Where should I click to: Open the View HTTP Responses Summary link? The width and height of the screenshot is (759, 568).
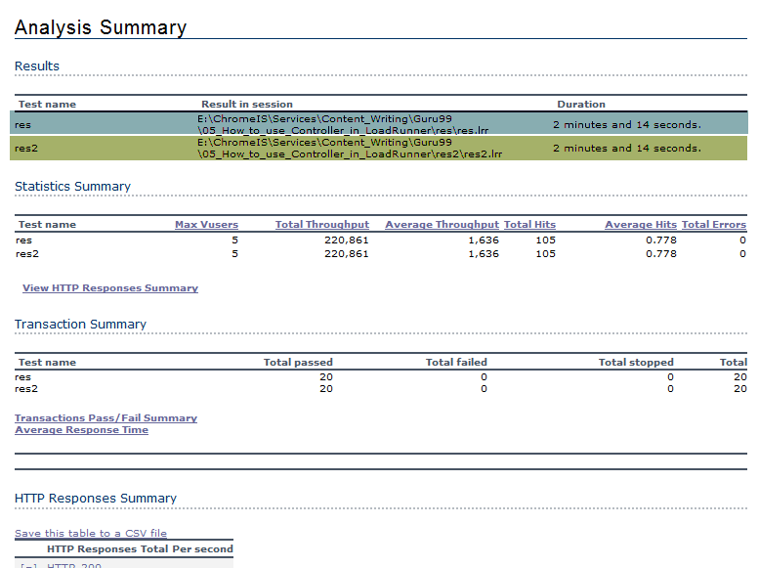[109, 288]
